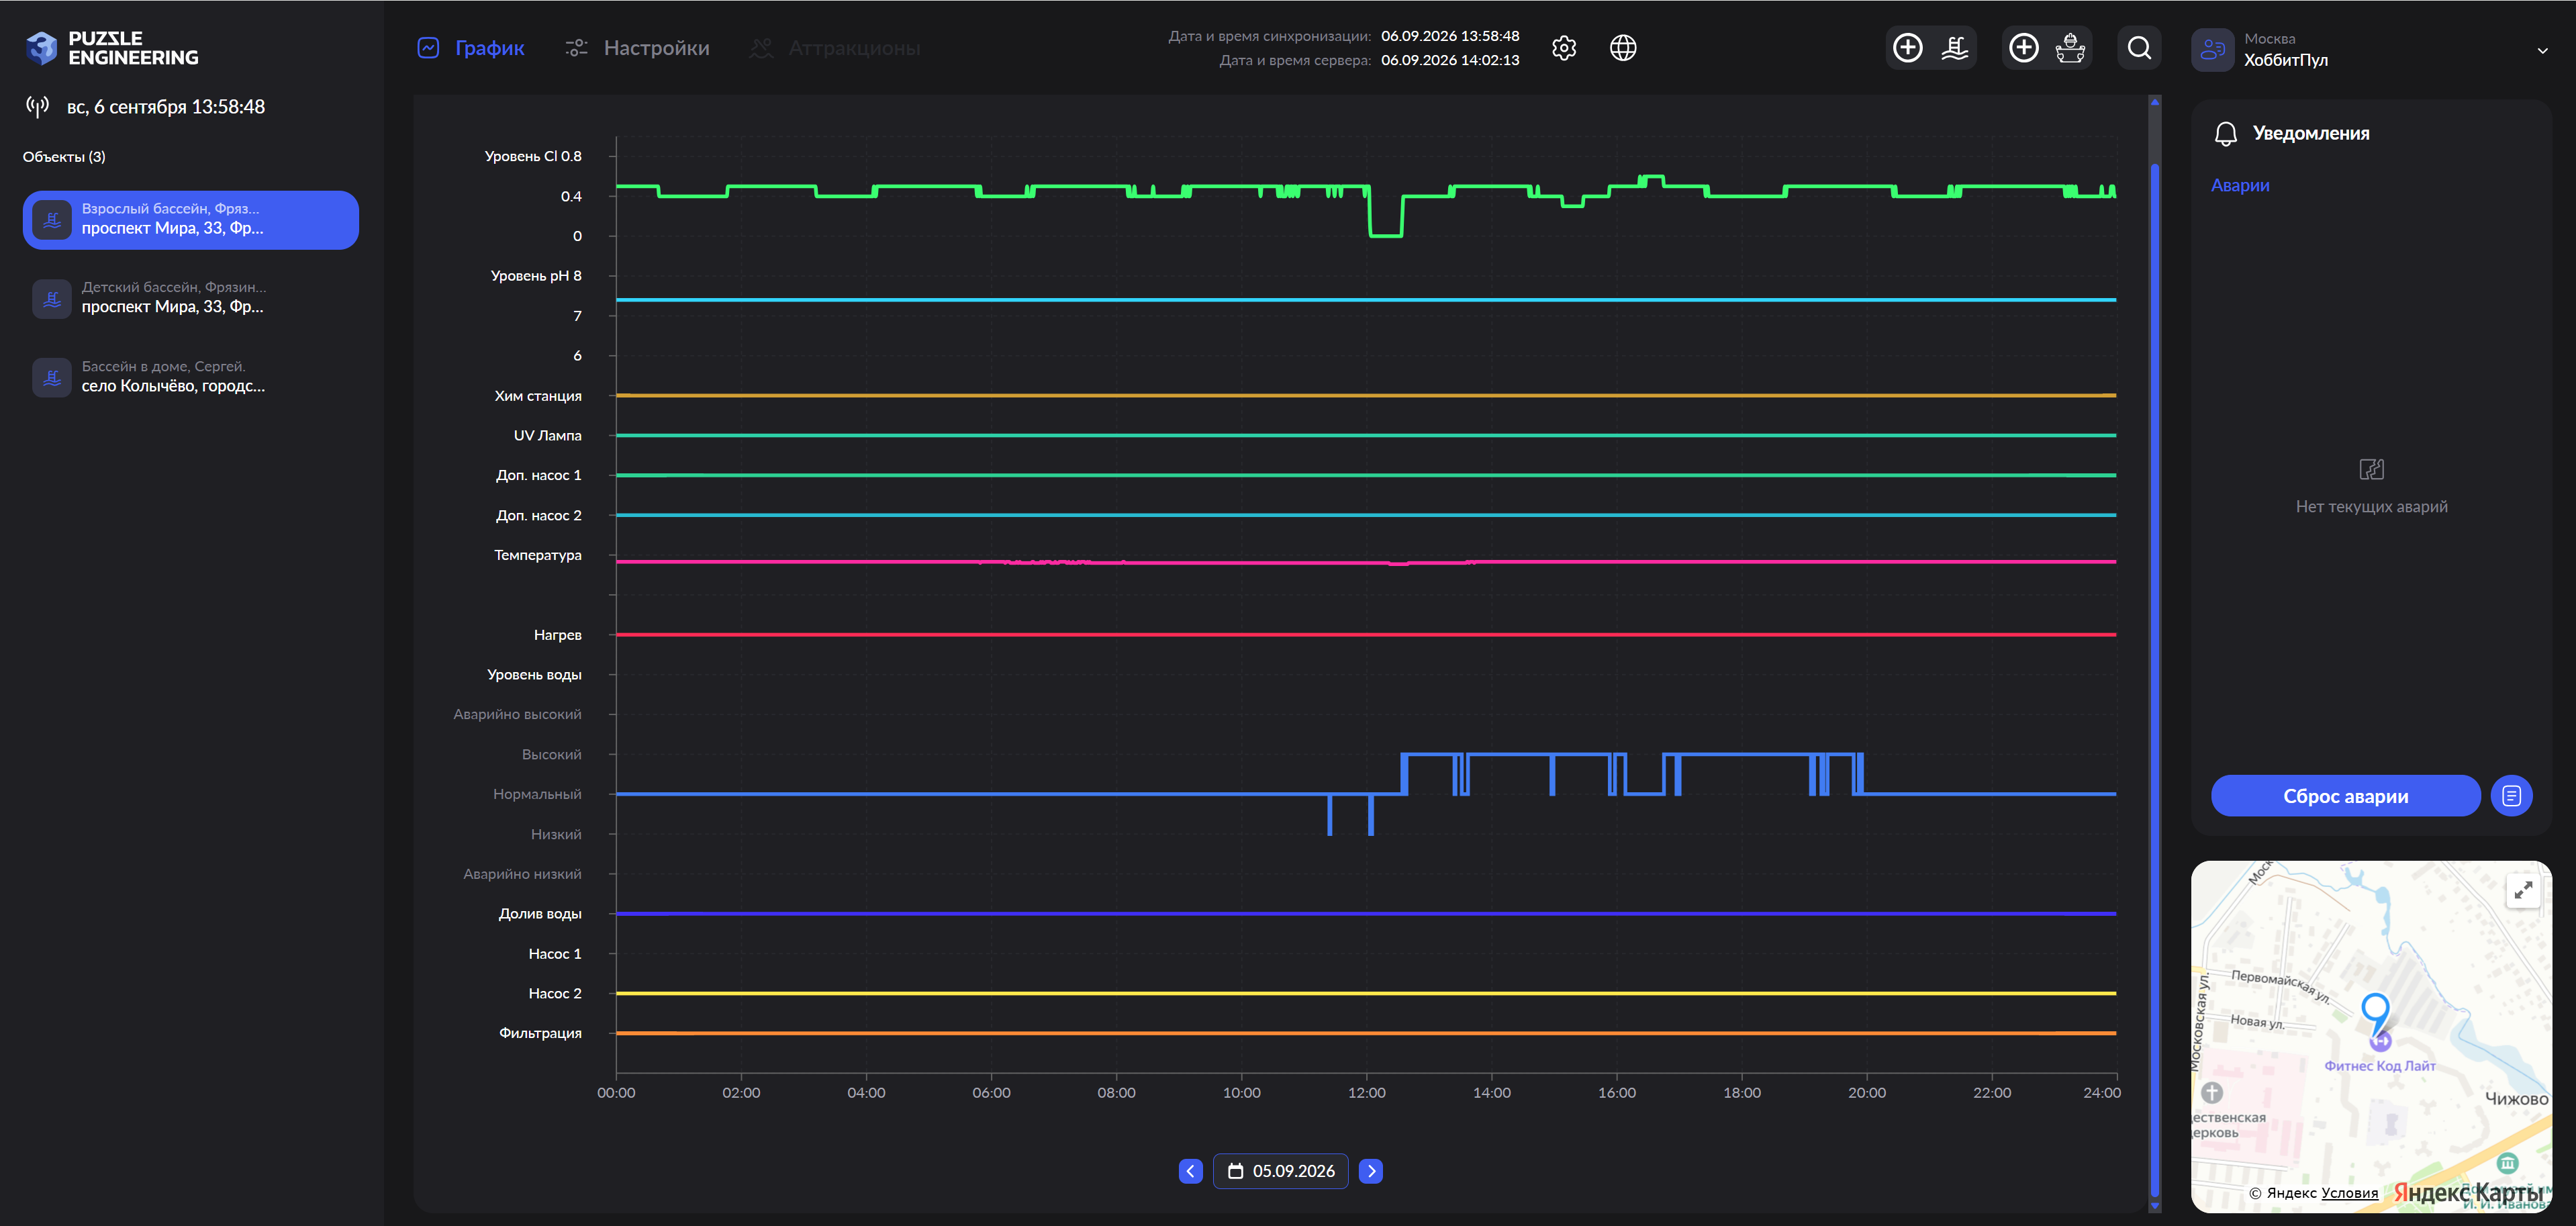Click the notifications bell icon
The width and height of the screenshot is (2576, 1226).
coord(2225,134)
